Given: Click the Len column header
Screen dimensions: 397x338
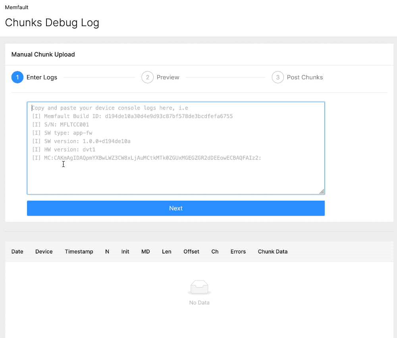Looking at the screenshot, I should [x=167, y=252].
